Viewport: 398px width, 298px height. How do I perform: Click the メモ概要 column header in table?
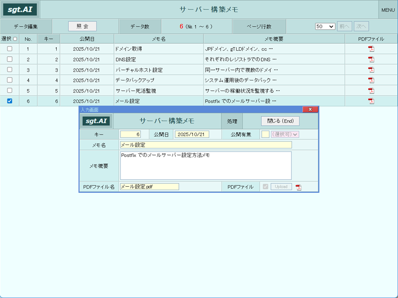tap(274, 39)
